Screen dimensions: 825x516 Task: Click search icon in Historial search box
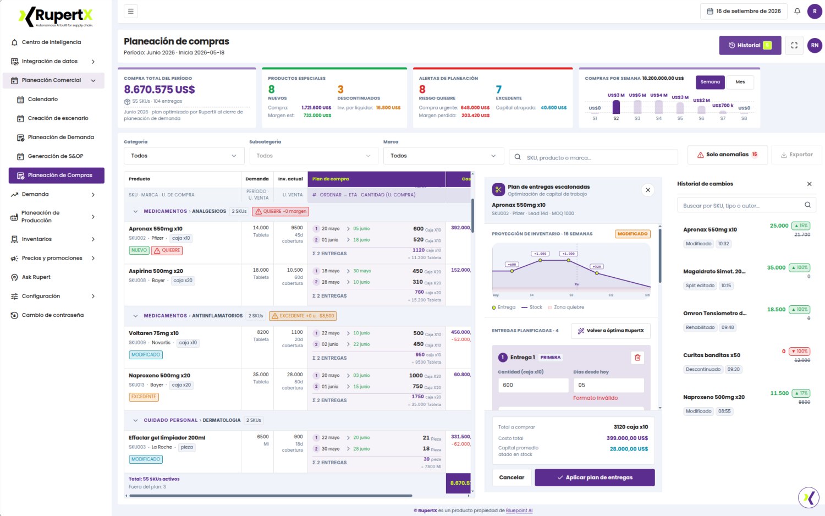807,205
